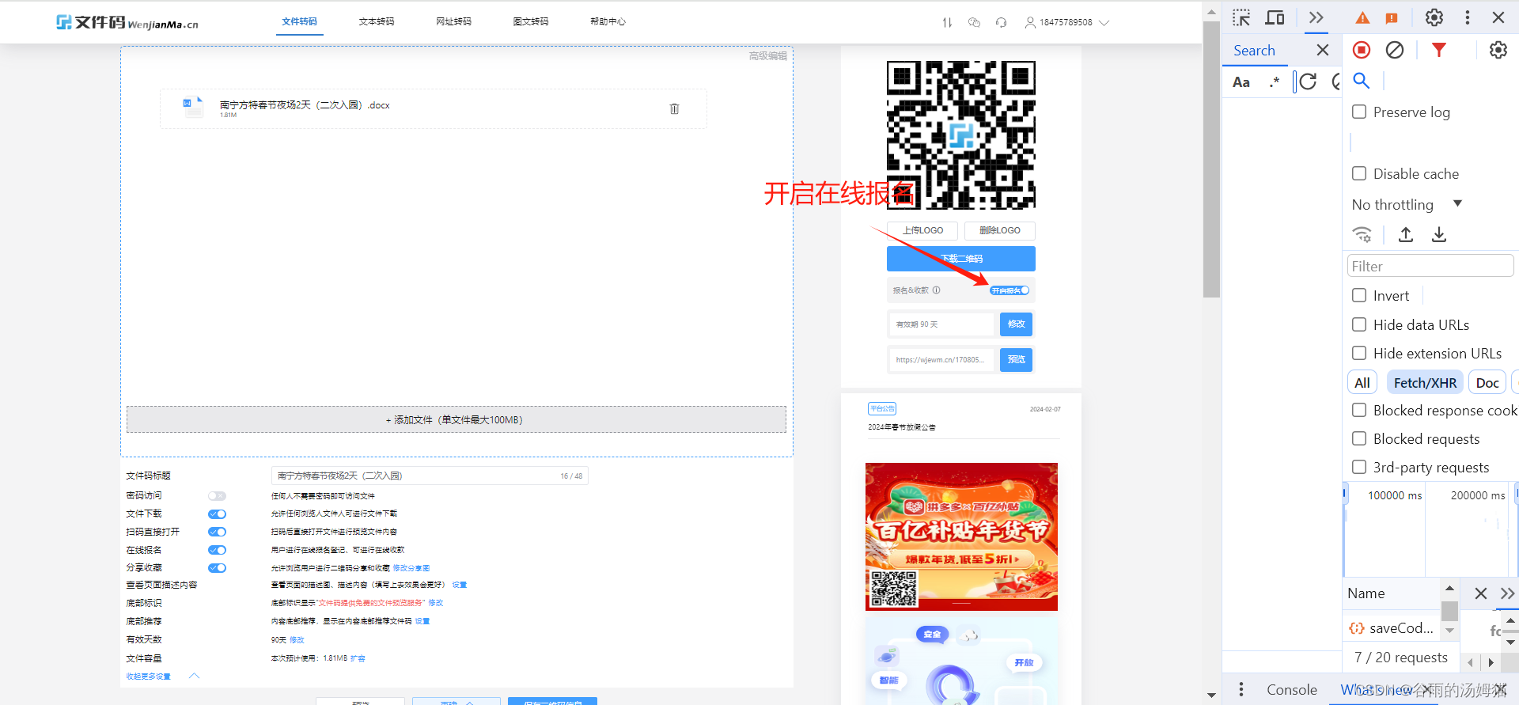Click the 修改分享图 link
The width and height of the screenshot is (1519, 705).
(x=411, y=568)
